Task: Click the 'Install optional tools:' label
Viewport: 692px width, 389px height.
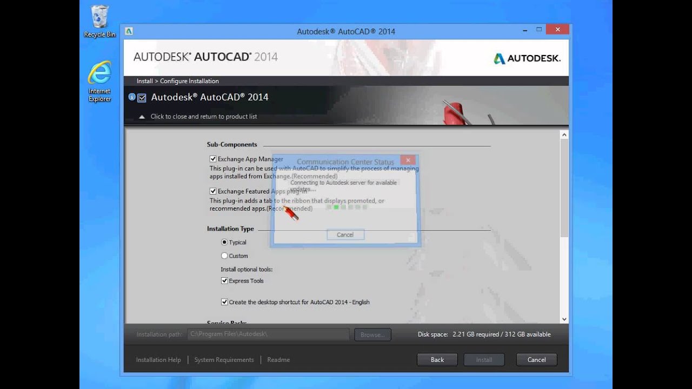Action: (247, 269)
